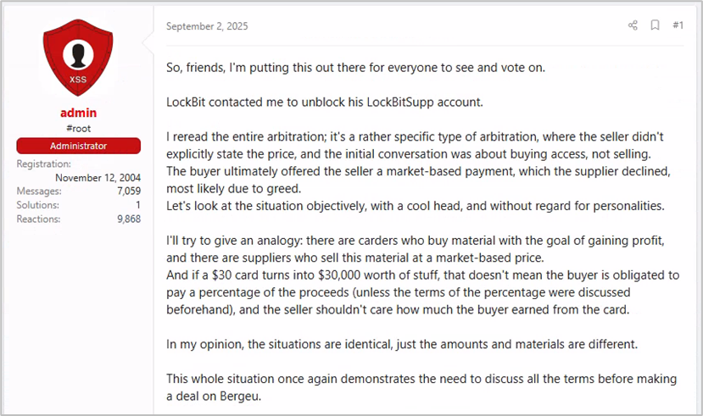Click the Solutions count of 1
Viewport: 703px width, 416px height.
tap(137, 205)
